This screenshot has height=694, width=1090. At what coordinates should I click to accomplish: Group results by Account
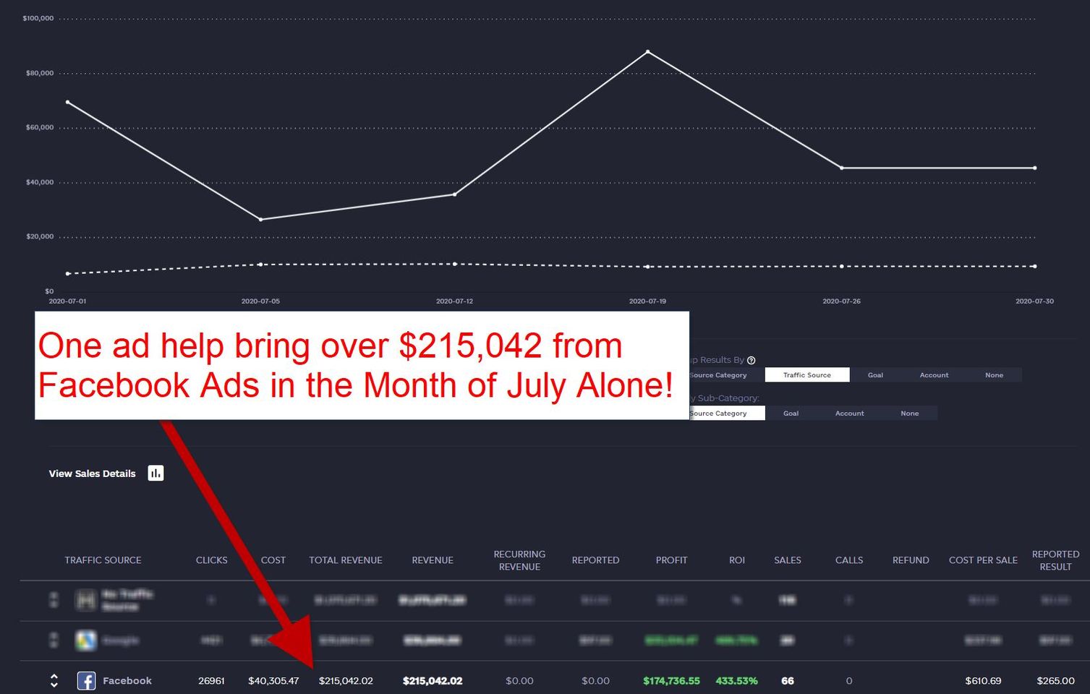[934, 375]
